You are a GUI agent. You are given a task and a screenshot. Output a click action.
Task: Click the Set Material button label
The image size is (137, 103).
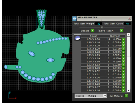click(116, 96)
